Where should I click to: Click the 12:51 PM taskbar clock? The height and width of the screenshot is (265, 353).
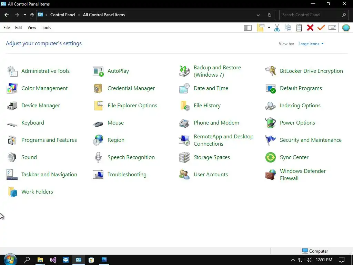[x=324, y=260]
